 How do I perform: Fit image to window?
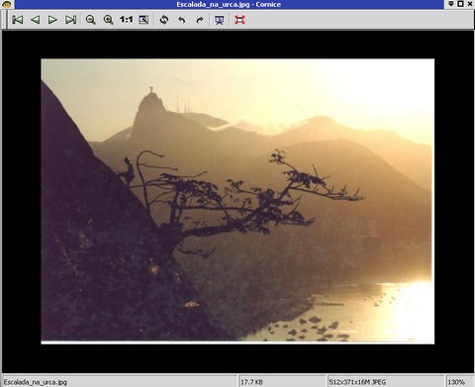point(143,20)
